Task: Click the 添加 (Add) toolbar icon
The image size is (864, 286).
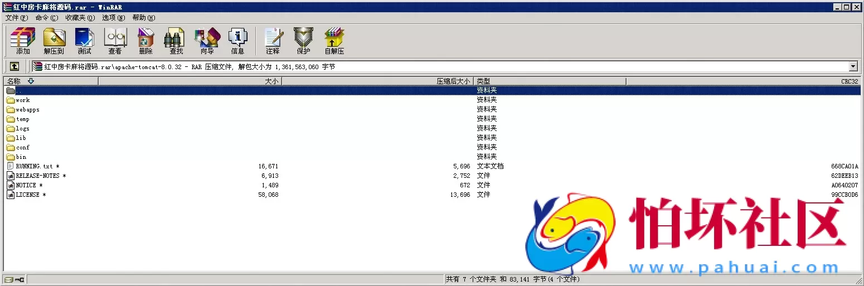Action: 23,41
